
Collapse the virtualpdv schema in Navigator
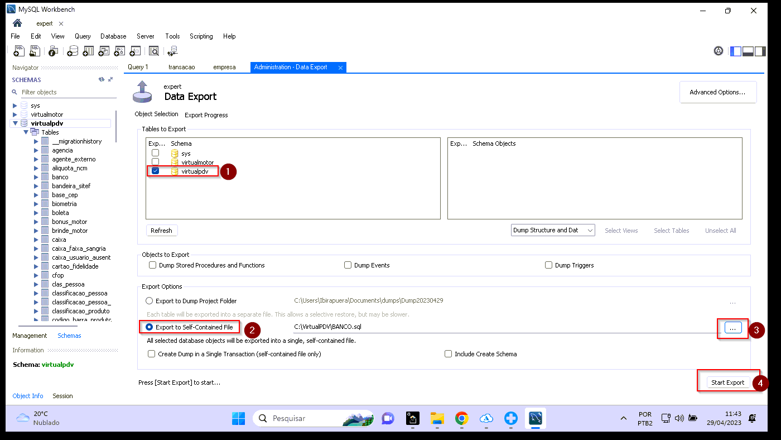point(15,123)
